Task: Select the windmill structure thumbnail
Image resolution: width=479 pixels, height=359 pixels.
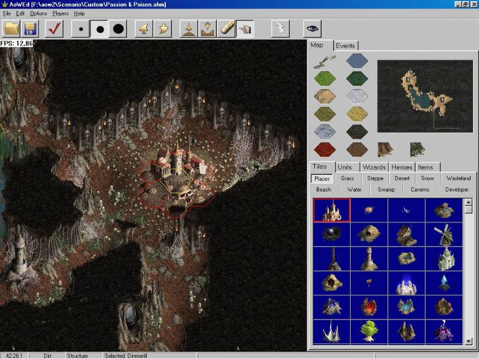Action: [444, 235]
